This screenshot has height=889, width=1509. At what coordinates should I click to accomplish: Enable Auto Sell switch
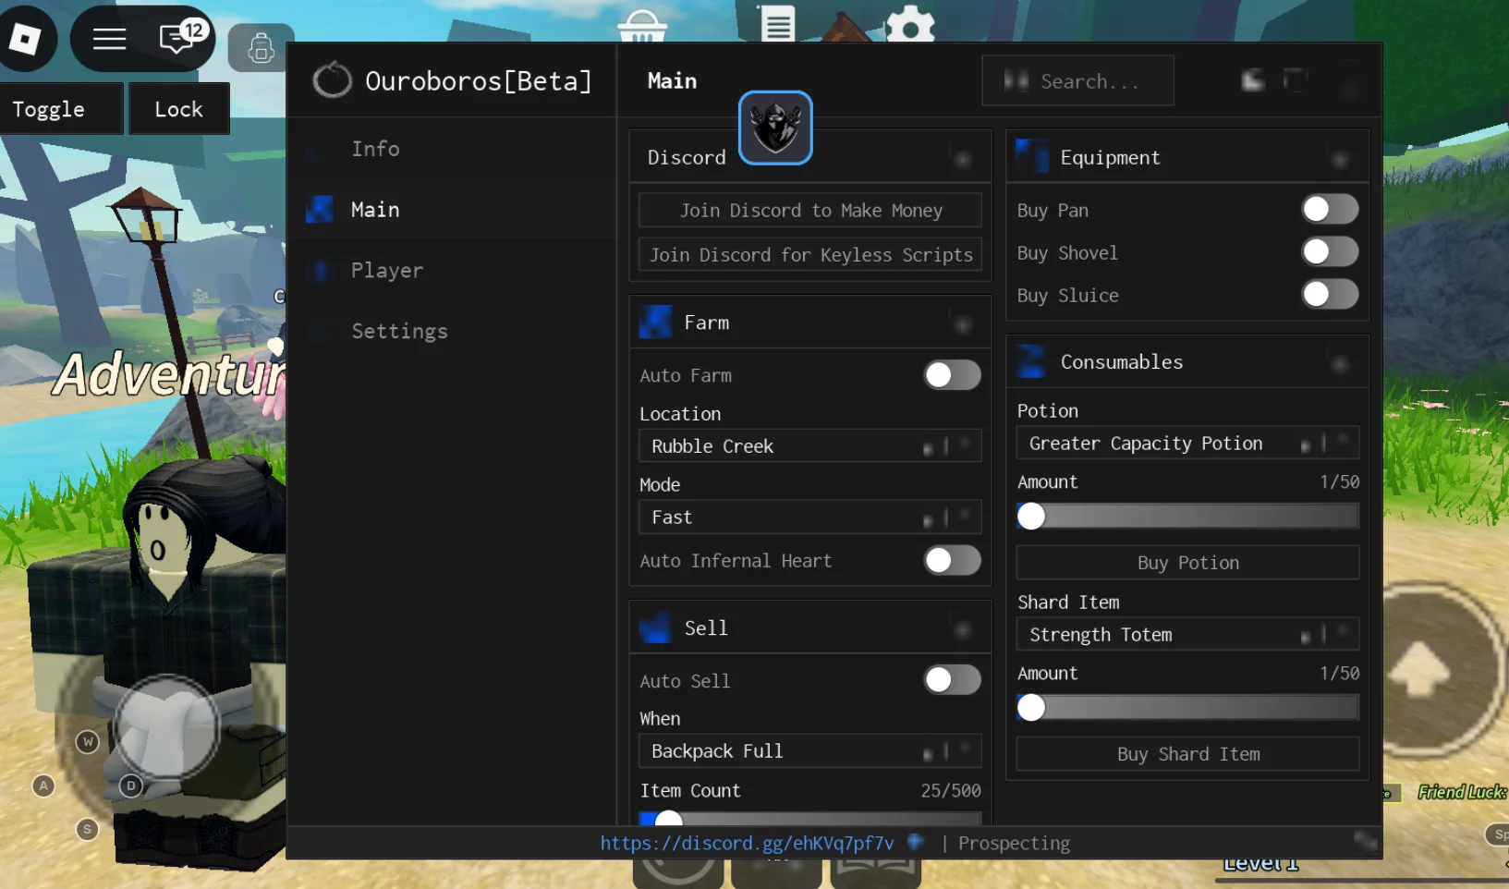[x=953, y=680]
